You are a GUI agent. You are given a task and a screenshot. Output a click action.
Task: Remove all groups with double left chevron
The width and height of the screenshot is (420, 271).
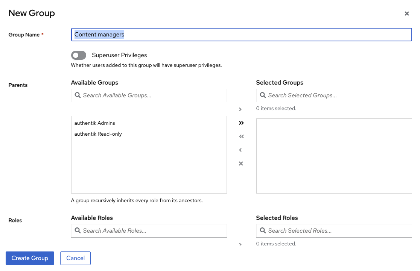(x=241, y=136)
